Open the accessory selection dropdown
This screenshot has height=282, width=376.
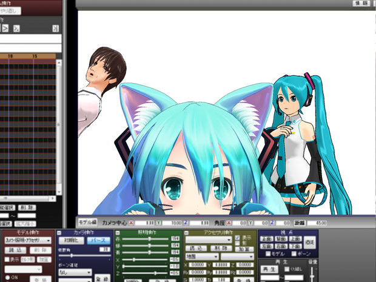pos(209,240)
